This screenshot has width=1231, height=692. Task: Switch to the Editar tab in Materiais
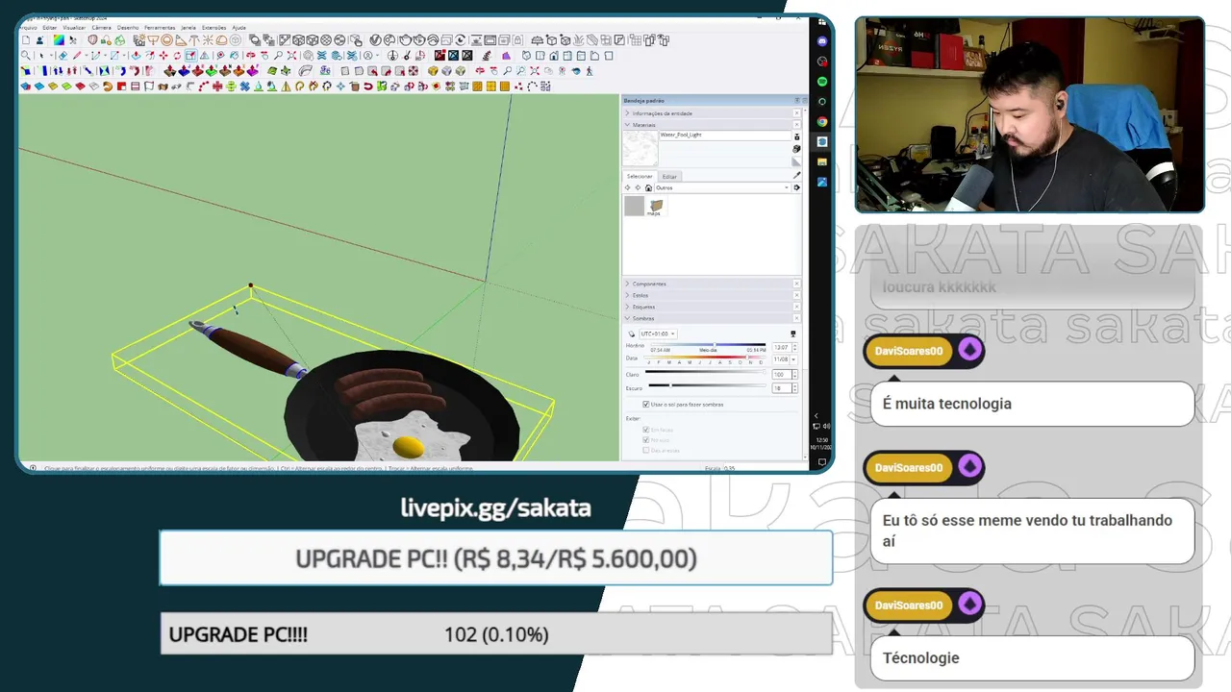(669, 177)
